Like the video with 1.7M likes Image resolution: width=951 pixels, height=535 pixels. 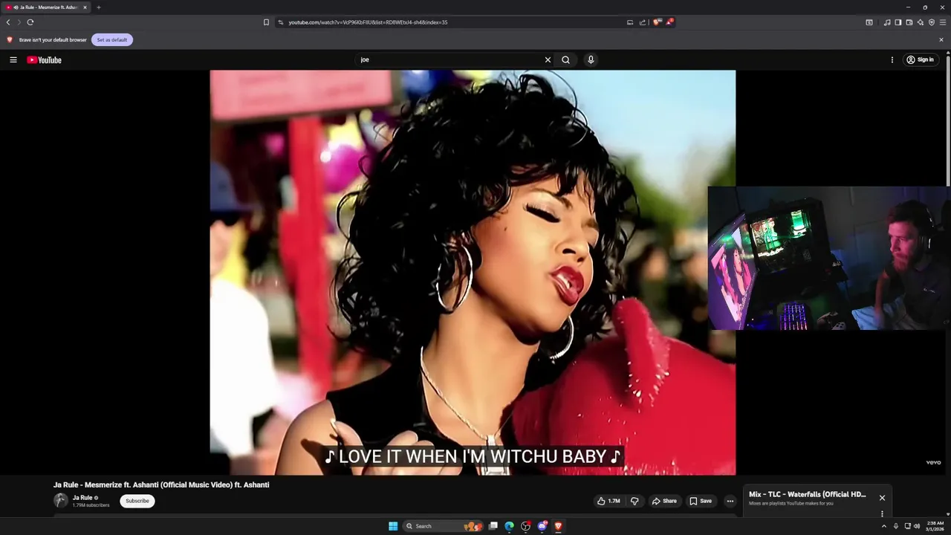[608, 501]
